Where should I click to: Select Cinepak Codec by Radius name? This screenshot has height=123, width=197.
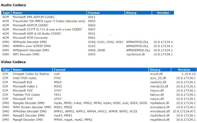(x=31, y=74)
